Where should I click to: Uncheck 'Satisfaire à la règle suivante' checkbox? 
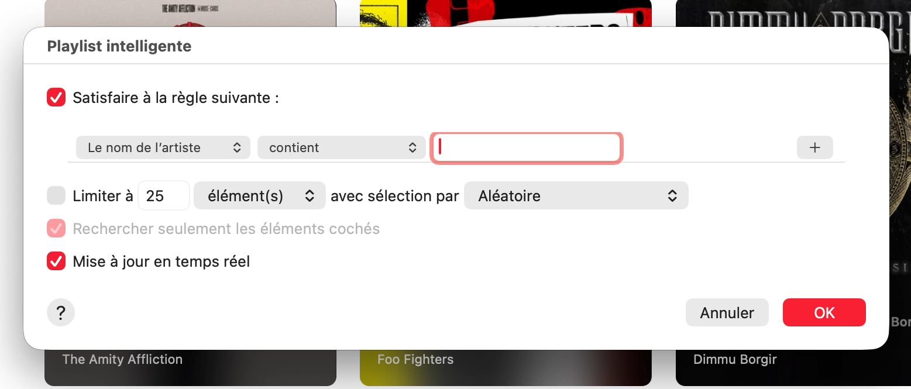pyautogui.click(x=56, y=98)
